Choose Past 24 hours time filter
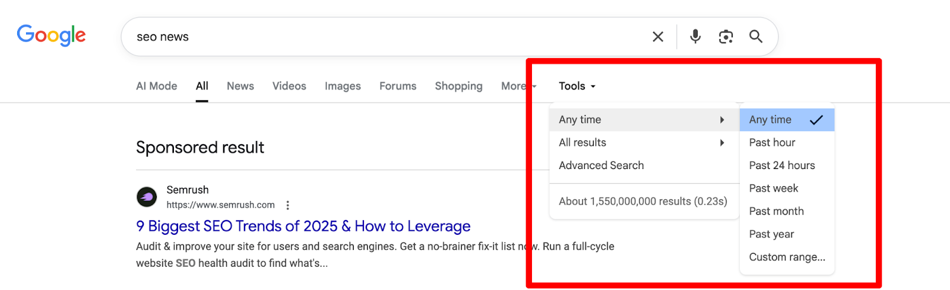950x290 pixels. (x=781, y=165)
